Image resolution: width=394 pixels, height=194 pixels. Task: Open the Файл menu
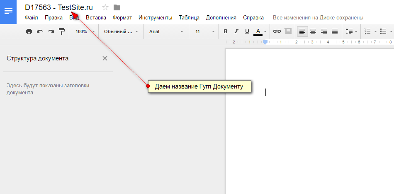(32, 17)
